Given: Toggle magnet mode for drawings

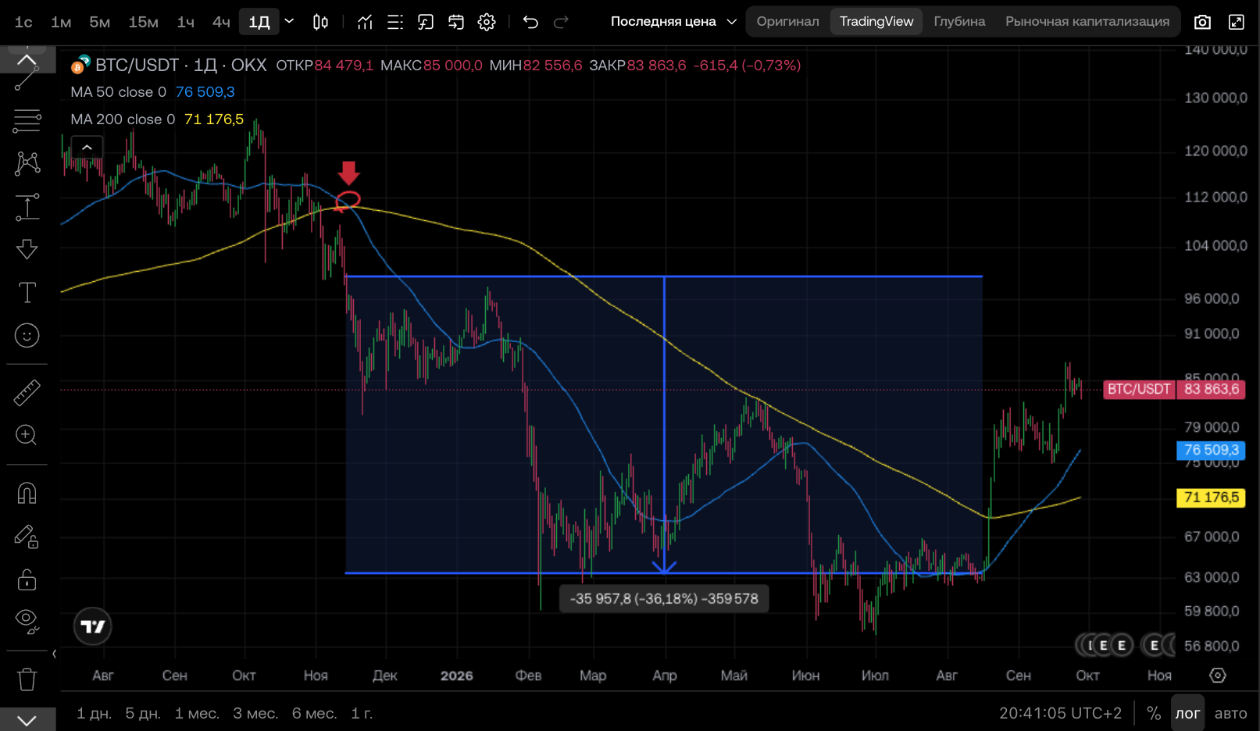Looking at the screenshot, I should pyautogui.click(x=27, y=494).
